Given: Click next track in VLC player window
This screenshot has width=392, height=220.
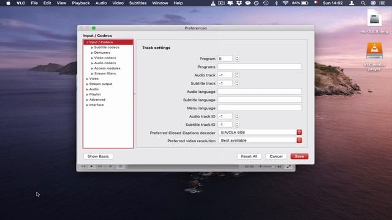Looking at the screenshot, I should click(x=100, y=166).
